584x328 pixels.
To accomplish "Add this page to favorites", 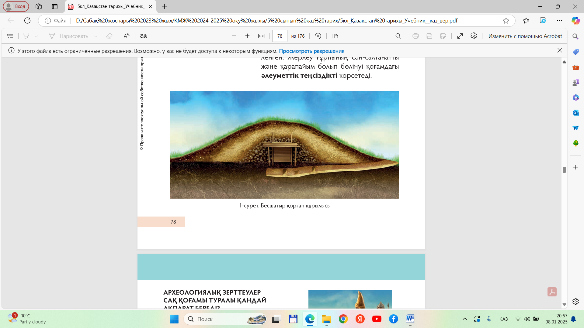I will click(x=506, y=20).
